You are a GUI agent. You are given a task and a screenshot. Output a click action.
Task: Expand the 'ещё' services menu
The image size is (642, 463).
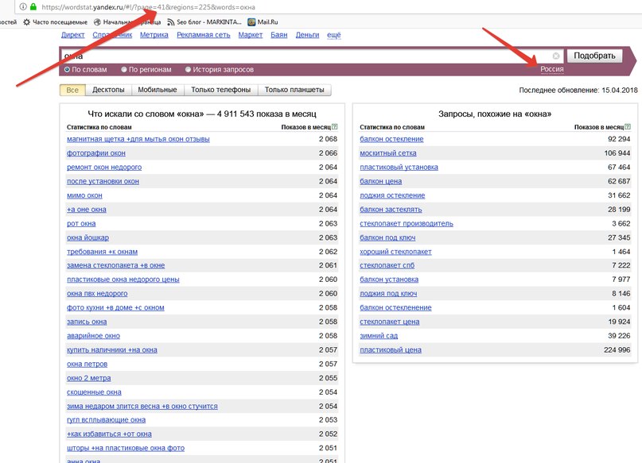(x=333, y=35)
